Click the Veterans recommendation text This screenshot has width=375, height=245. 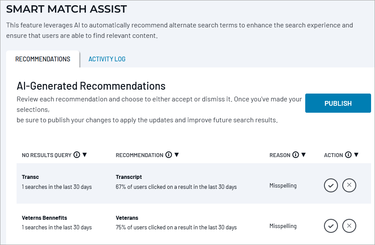(x=127, y=218)
